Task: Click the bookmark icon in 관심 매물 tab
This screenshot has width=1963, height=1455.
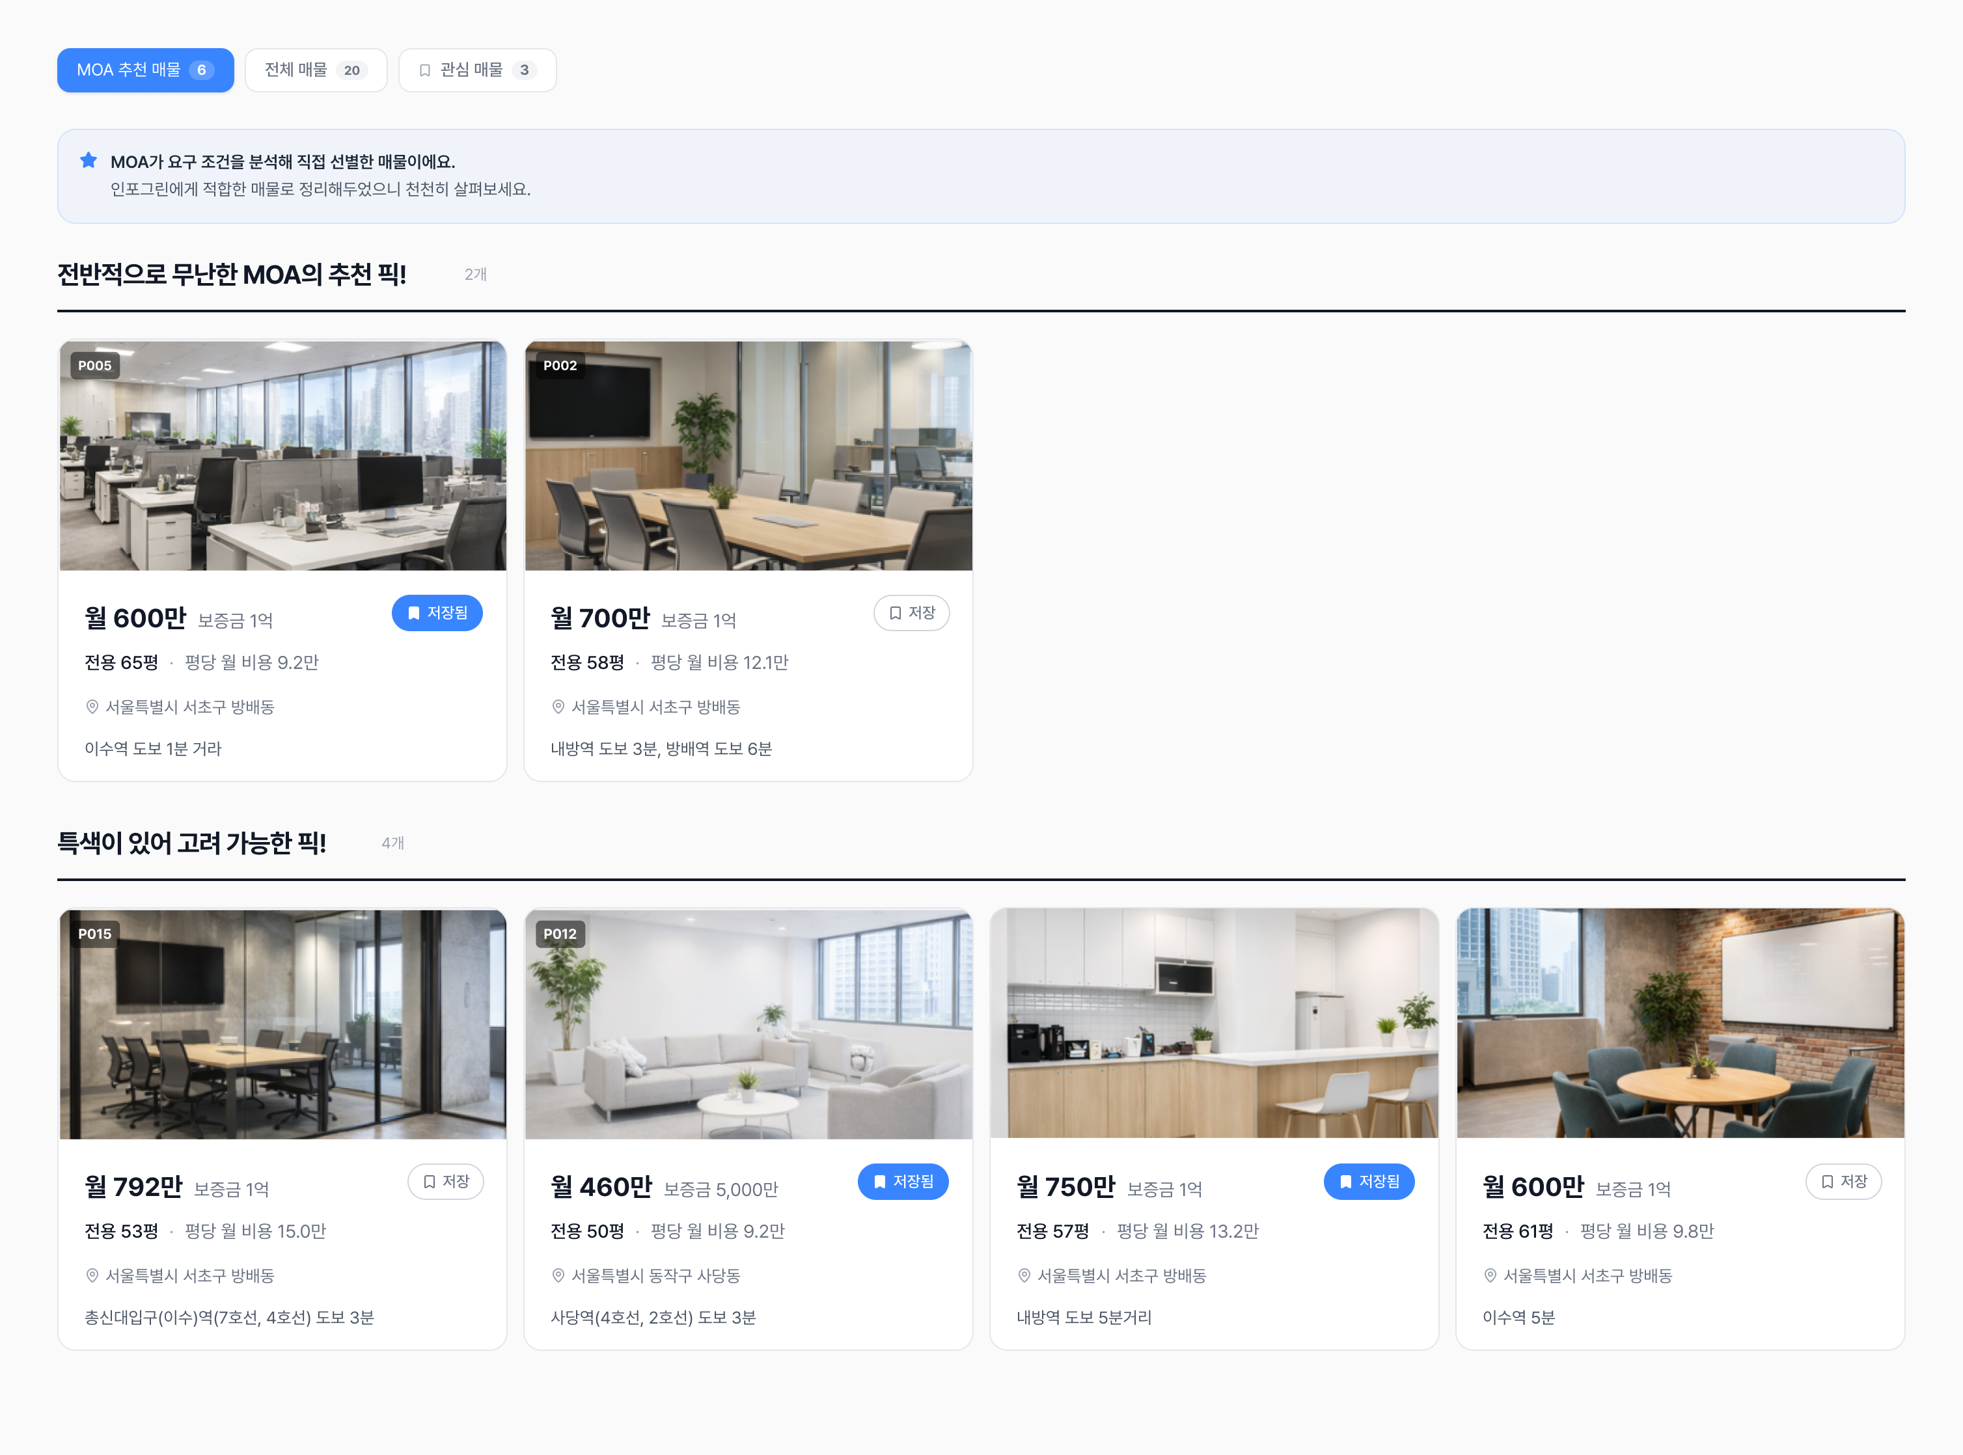Action: pyautogui.click(x=424, y=70)
